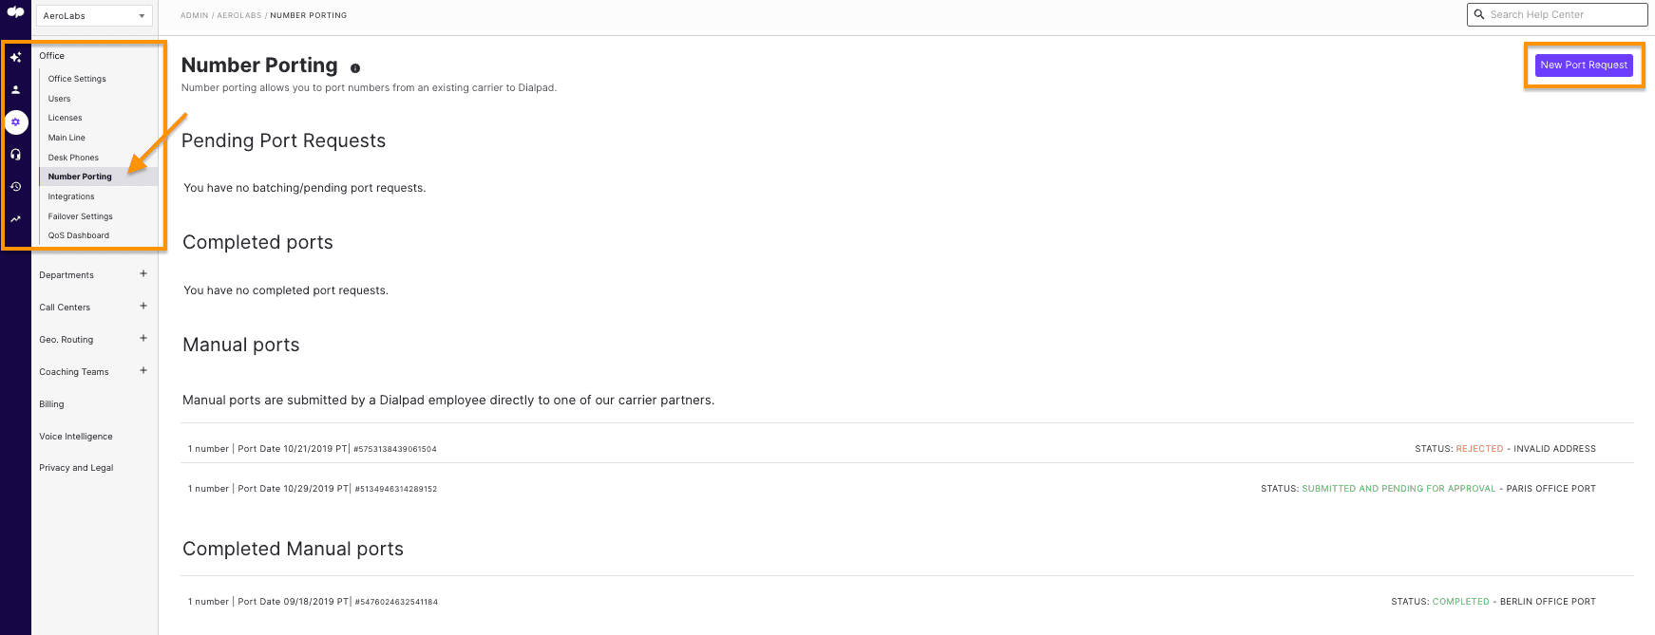Viewport: 1655px width, 635px height.
Task: Open the AeroLabs office selector dropdown
Action: [x=94, y=15]
